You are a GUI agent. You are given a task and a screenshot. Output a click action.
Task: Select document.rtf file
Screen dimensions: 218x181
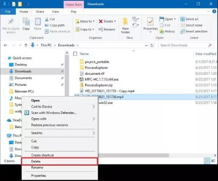tap(95, 73)
